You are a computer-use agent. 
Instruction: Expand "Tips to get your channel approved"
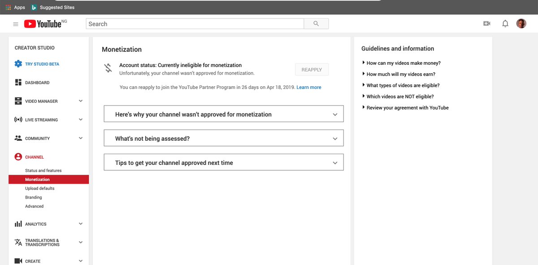tap(224, 162)
